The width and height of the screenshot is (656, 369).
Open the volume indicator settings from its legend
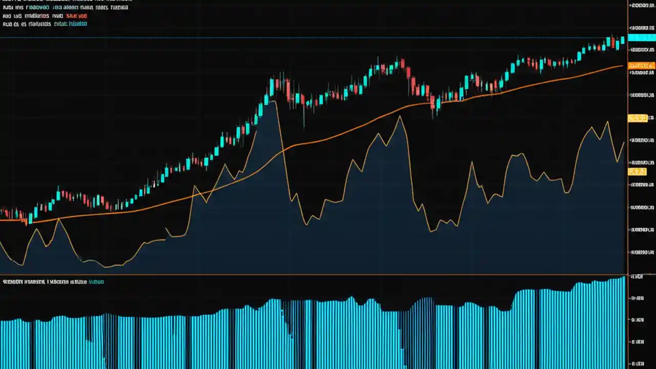coord(31,281)
